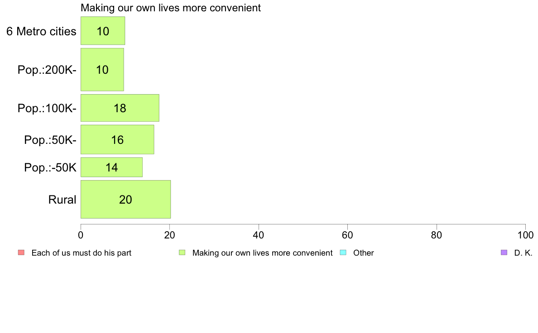This screenshot has height=333, width=538.
Task: Click the chart title text
Action: tap(171, 8)
